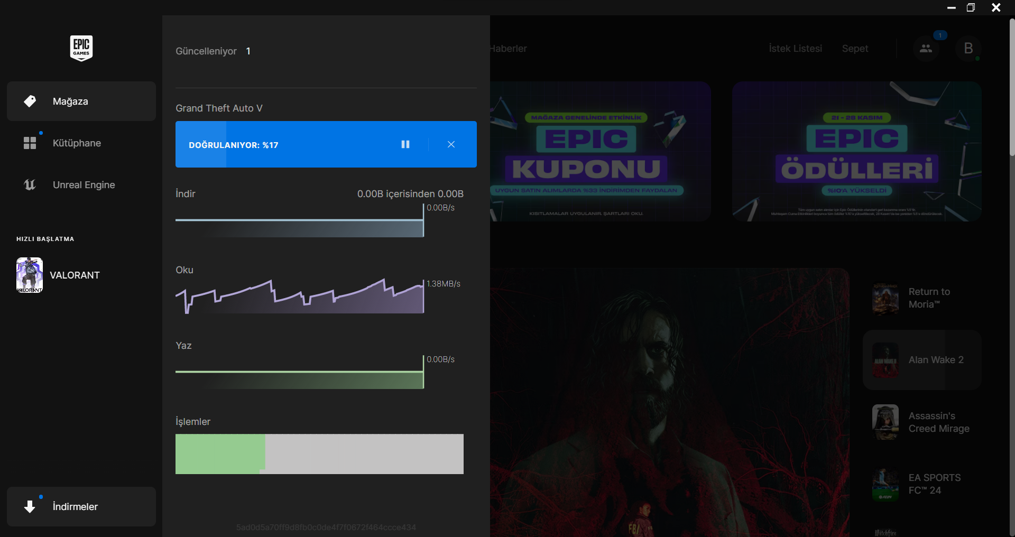Click the Epic Games logo
The height and width of the screenshot is (537, 1015).
point(81,48)
